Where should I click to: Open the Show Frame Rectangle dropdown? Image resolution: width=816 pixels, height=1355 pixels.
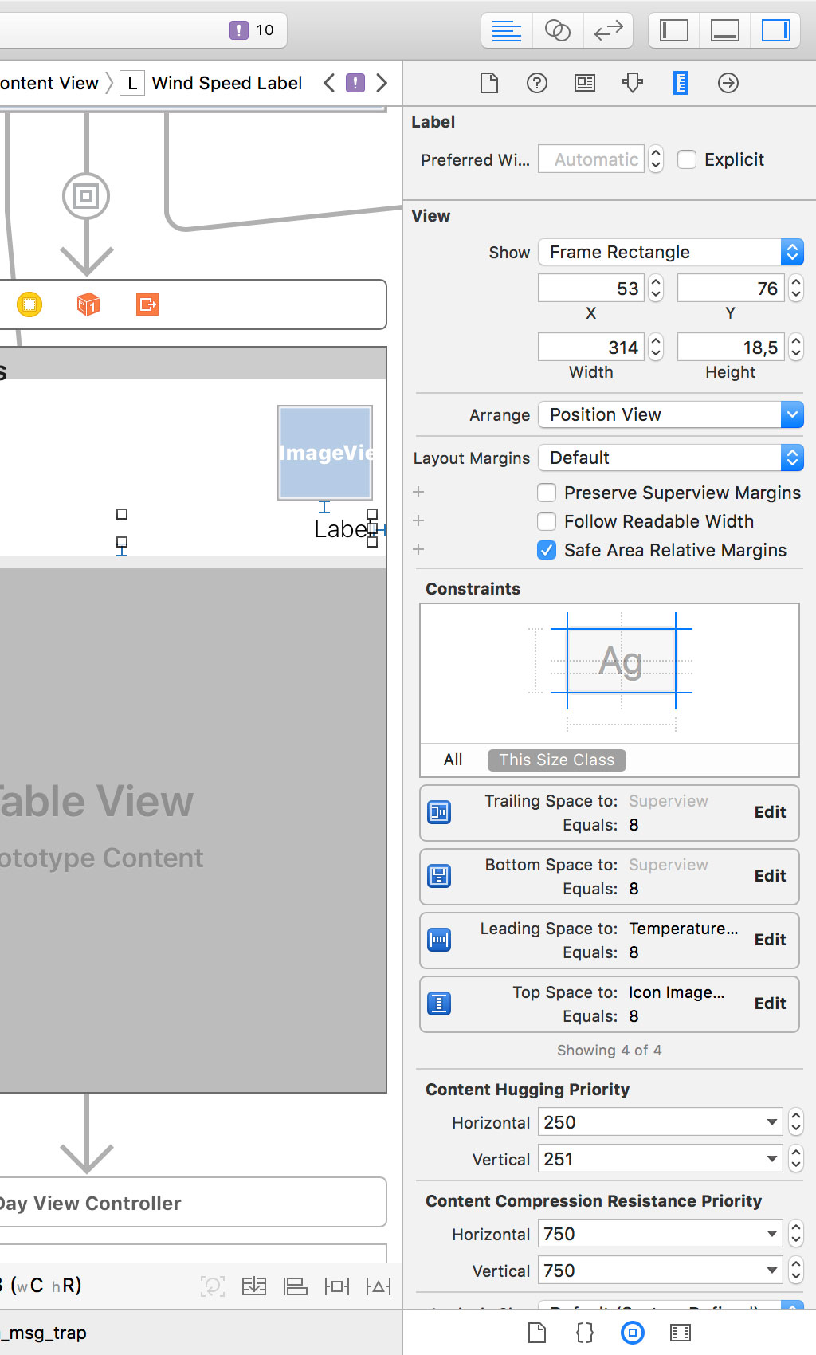[670, 252]
